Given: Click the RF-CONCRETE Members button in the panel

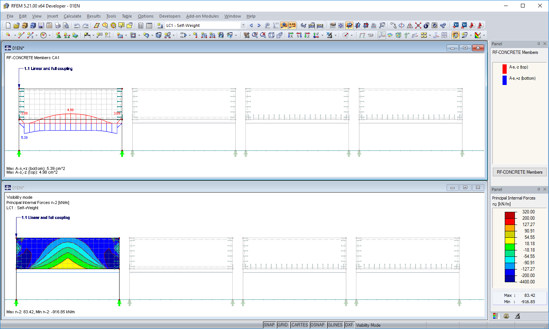Looking at the screenshot, I should (x=519, y=172).
